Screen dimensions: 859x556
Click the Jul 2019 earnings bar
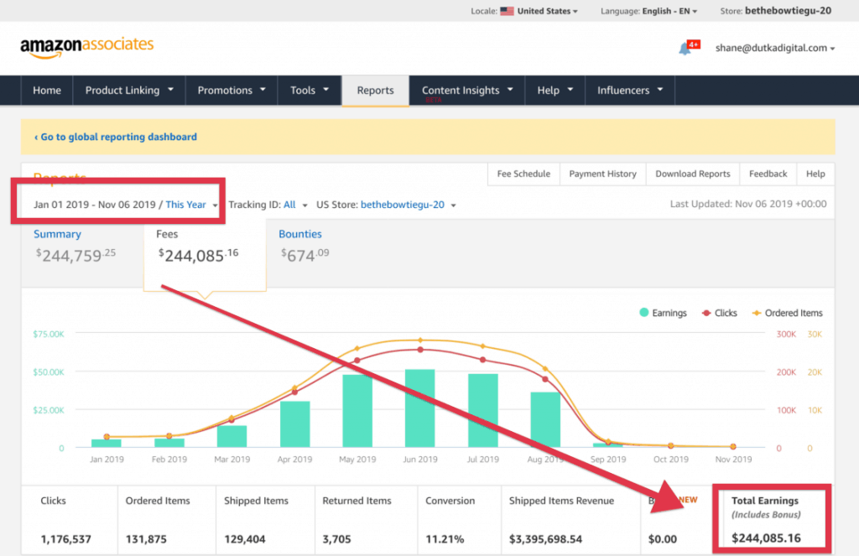click(x=482, y=410)
